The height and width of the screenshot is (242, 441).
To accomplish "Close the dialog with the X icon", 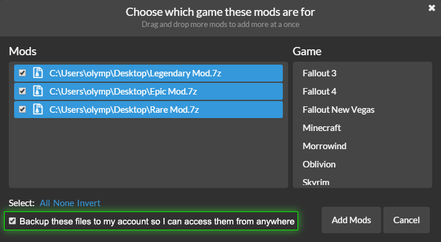I will point(432,8).
